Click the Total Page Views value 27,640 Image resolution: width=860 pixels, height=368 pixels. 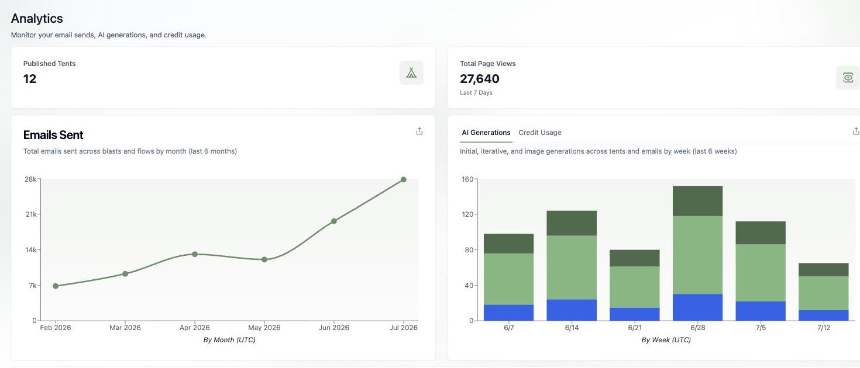tap(480, 79)
